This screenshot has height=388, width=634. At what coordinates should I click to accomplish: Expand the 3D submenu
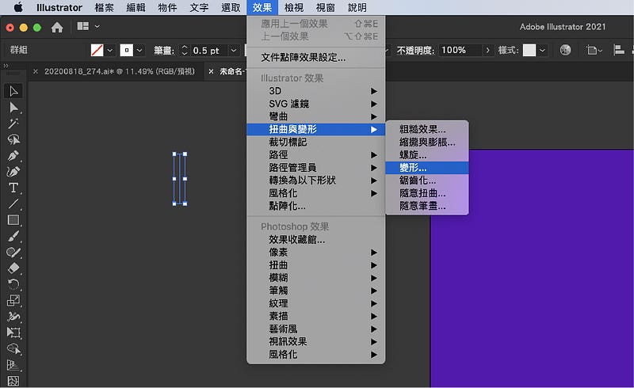pyautogui.click(x=315, y=91)
